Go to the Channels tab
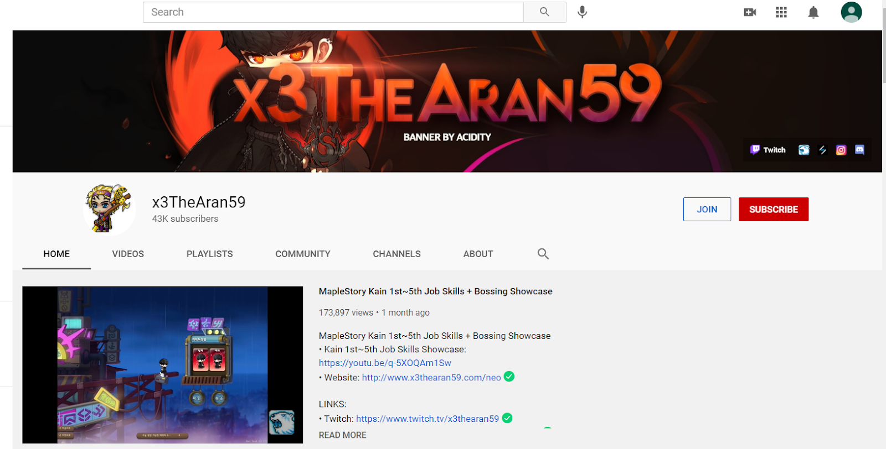The width and height of the screenshot is (886, 449). click(x=397, y=254)
